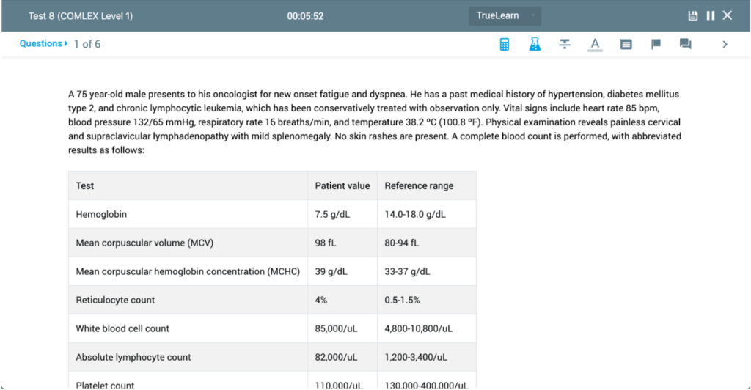
Task: Flag this question for review
Action: [656, 45]
